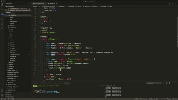
Task: Click the Ln 33, Col 19 status item
Action: pos(140,99)
